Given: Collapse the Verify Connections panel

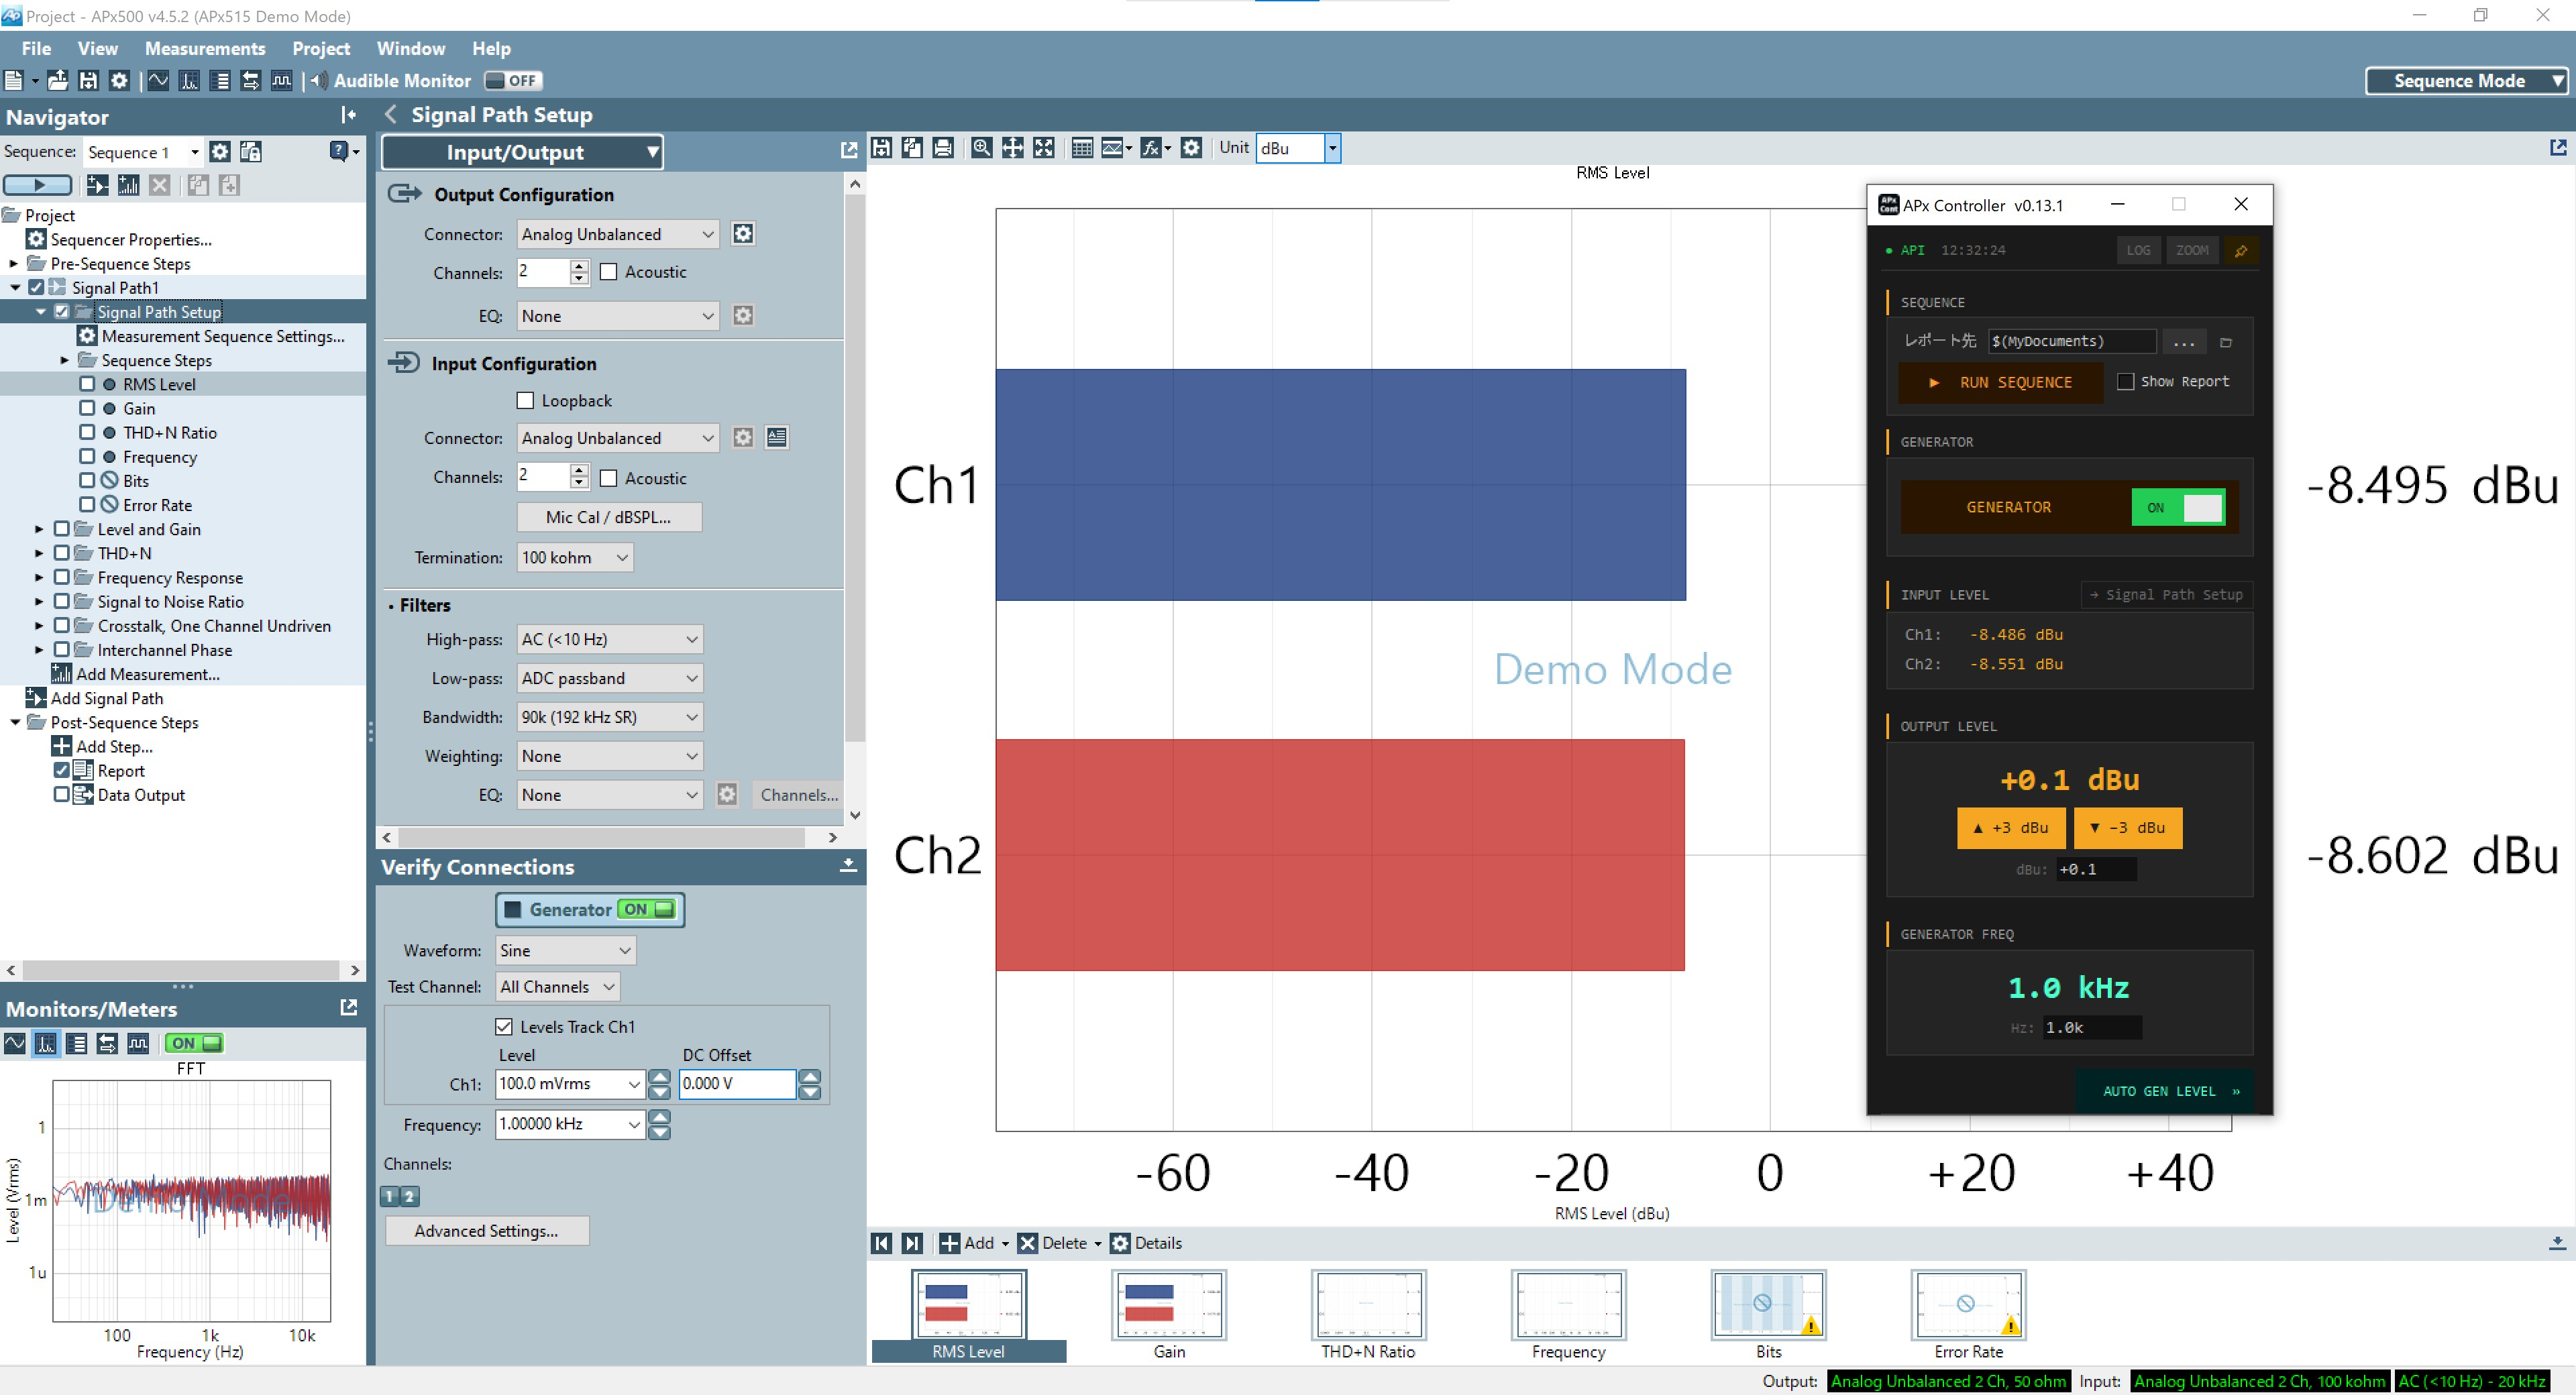Looking at the screenshot, I should click(x=848, y=866).
